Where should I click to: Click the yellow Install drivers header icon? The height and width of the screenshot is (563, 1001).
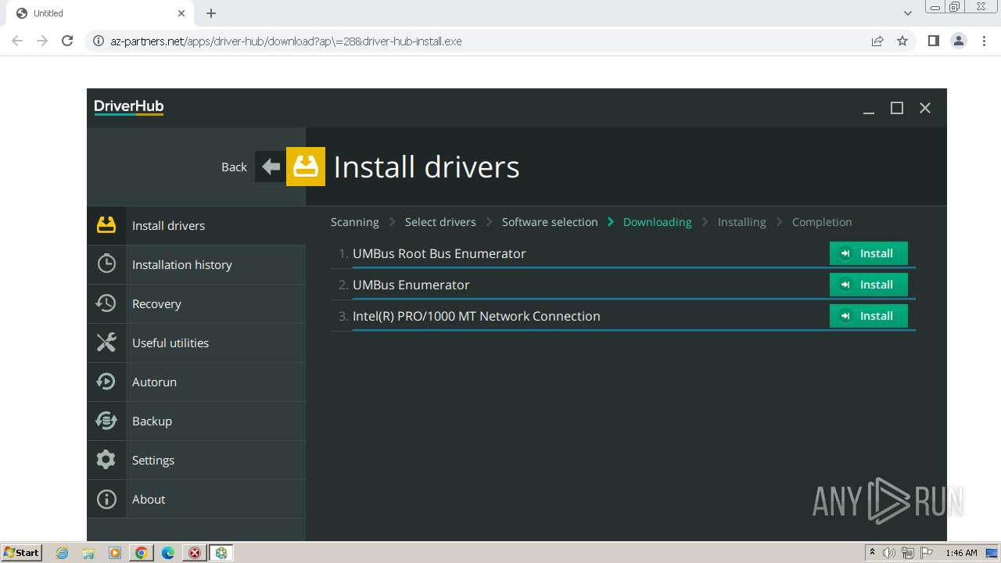click(x=306, y=167)
